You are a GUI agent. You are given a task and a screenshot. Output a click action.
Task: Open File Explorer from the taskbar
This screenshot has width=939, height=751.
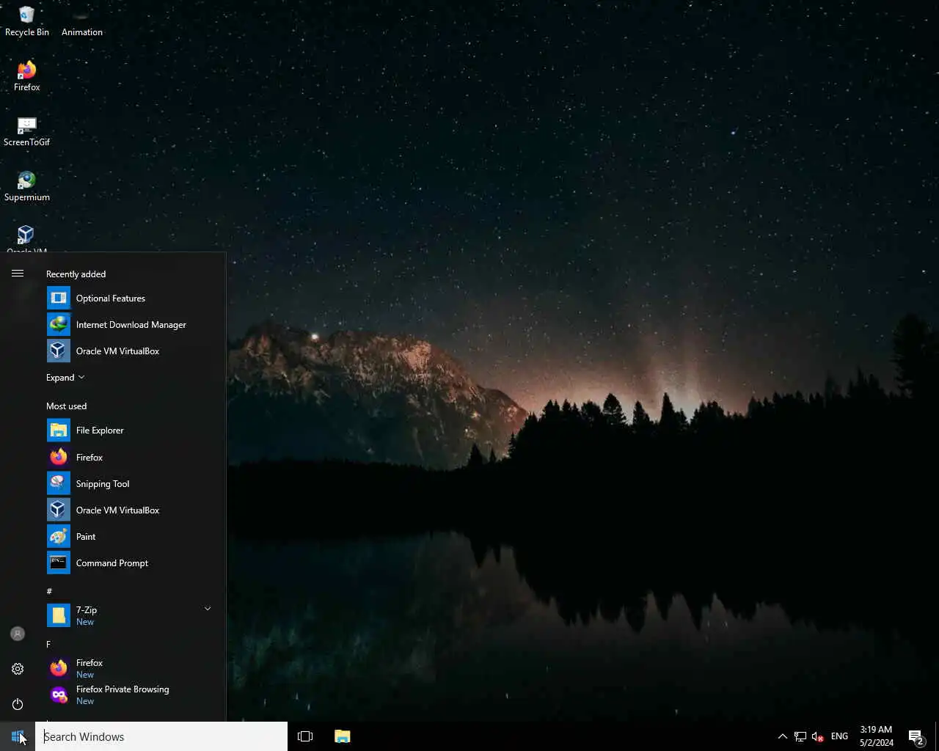tap(343, 736)
